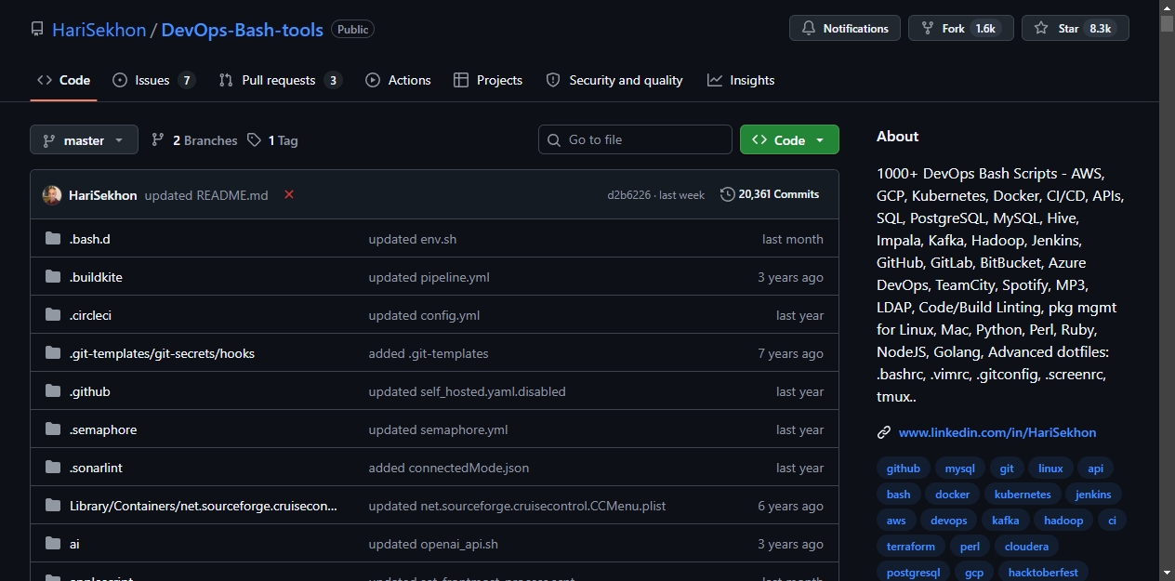1175x581 pixels.
Task: Open the .circleci folder
Action: click(x=90, y=315)
